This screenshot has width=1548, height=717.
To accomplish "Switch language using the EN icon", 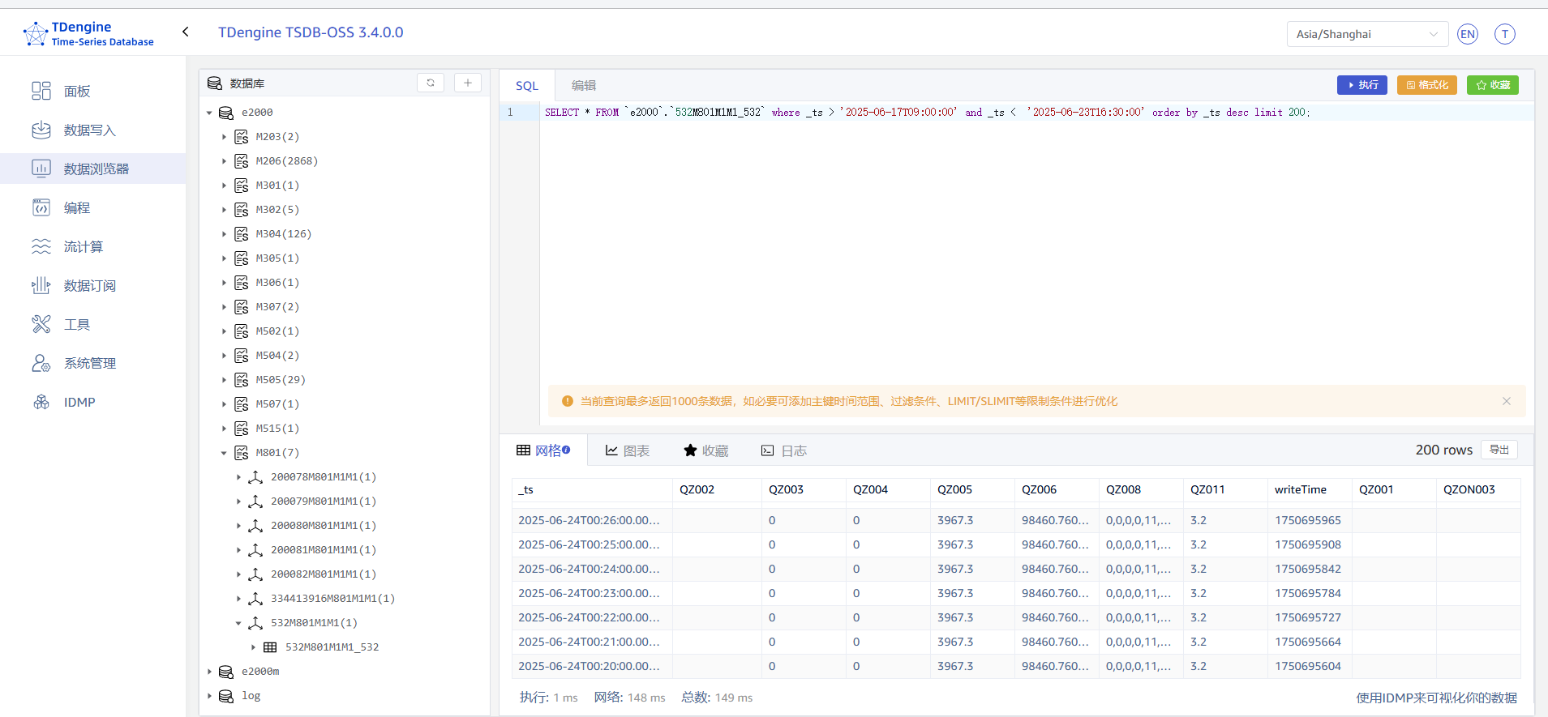I will pyautogui.click(x=1467, y=34).
